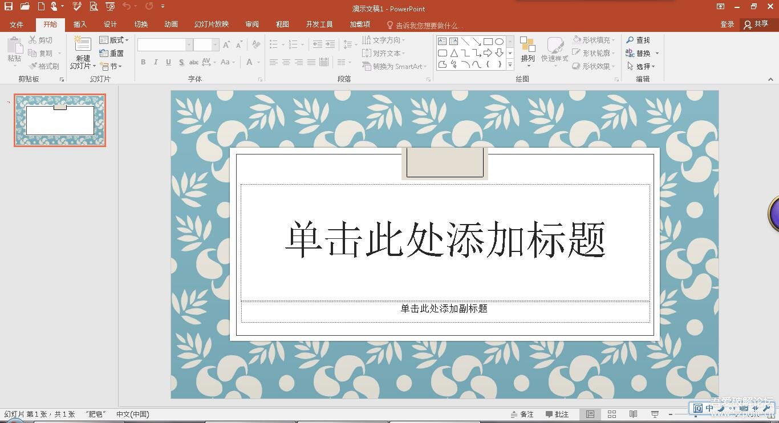Toggle Italic formatting
Viewport: 779px width, 423px height.
156,62
